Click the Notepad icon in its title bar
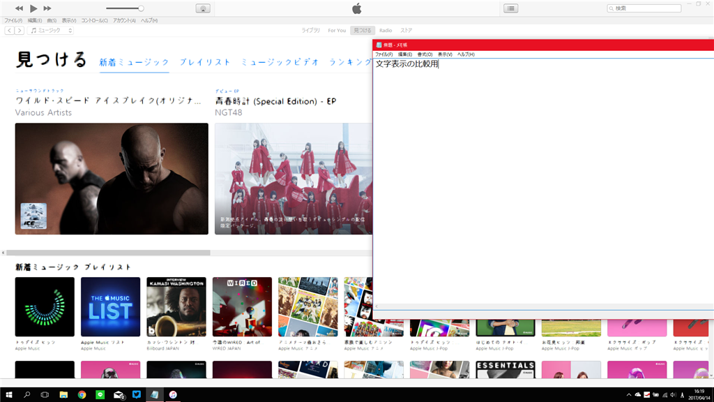 click(x=379, y=45)
